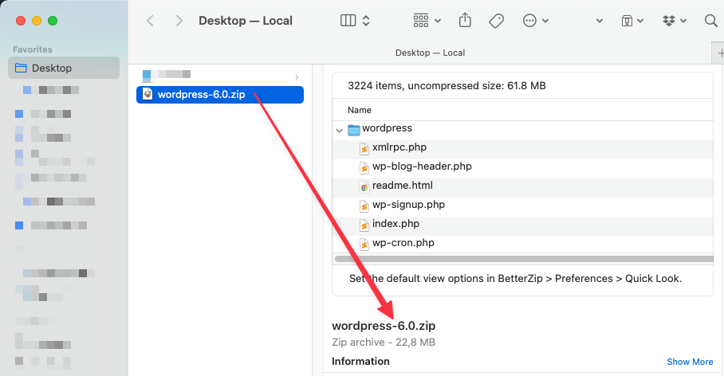Click the zip file icon for wordpress-6.0.zip

(148, 94)
